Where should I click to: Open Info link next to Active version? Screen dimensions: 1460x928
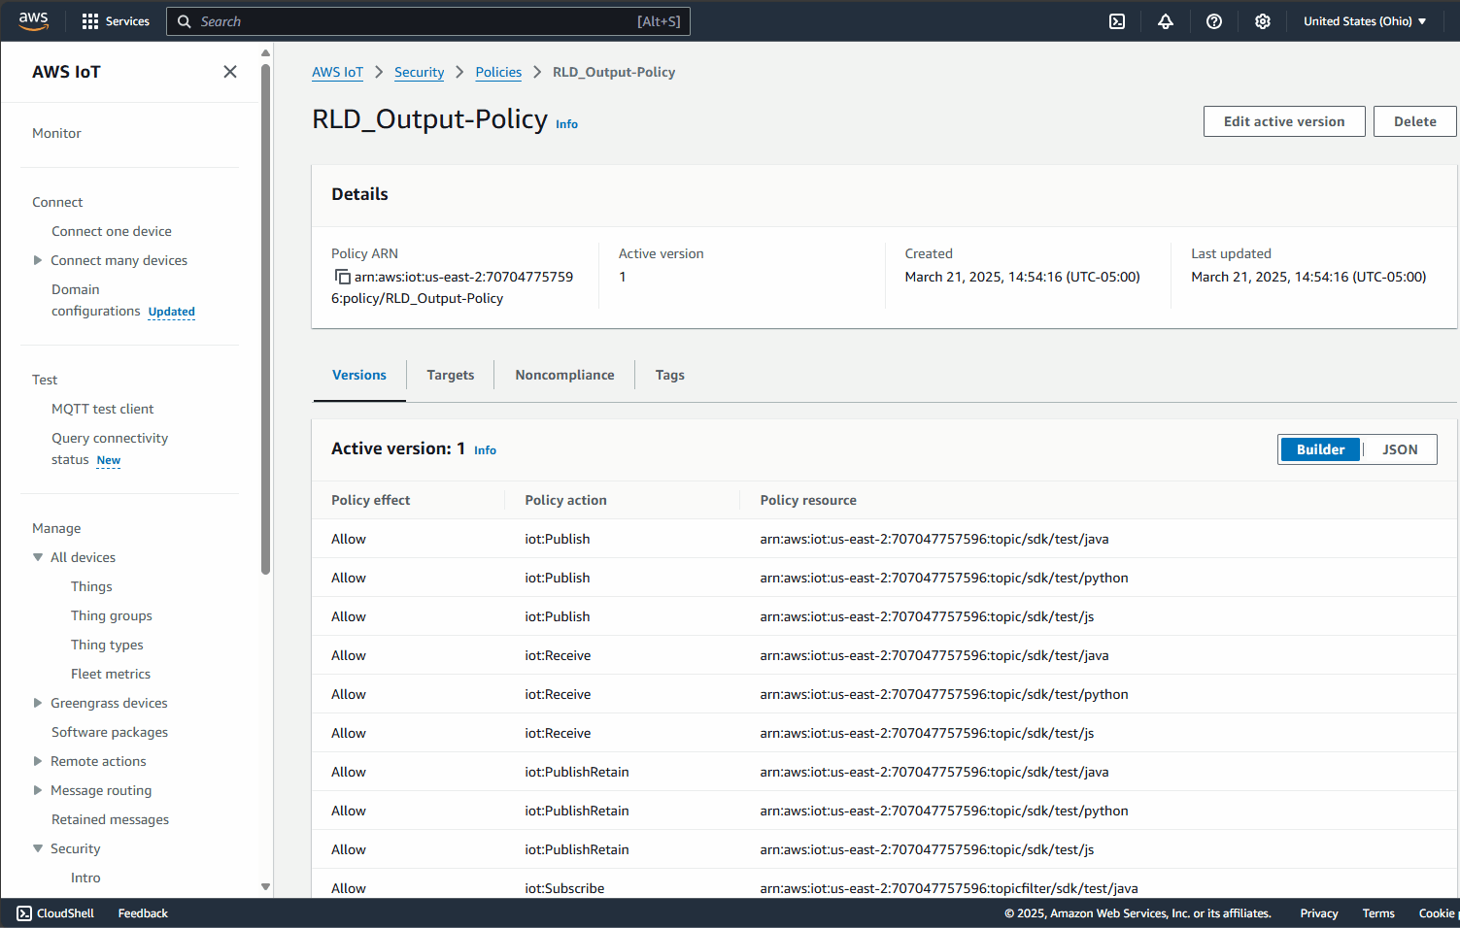click(485, 450)
